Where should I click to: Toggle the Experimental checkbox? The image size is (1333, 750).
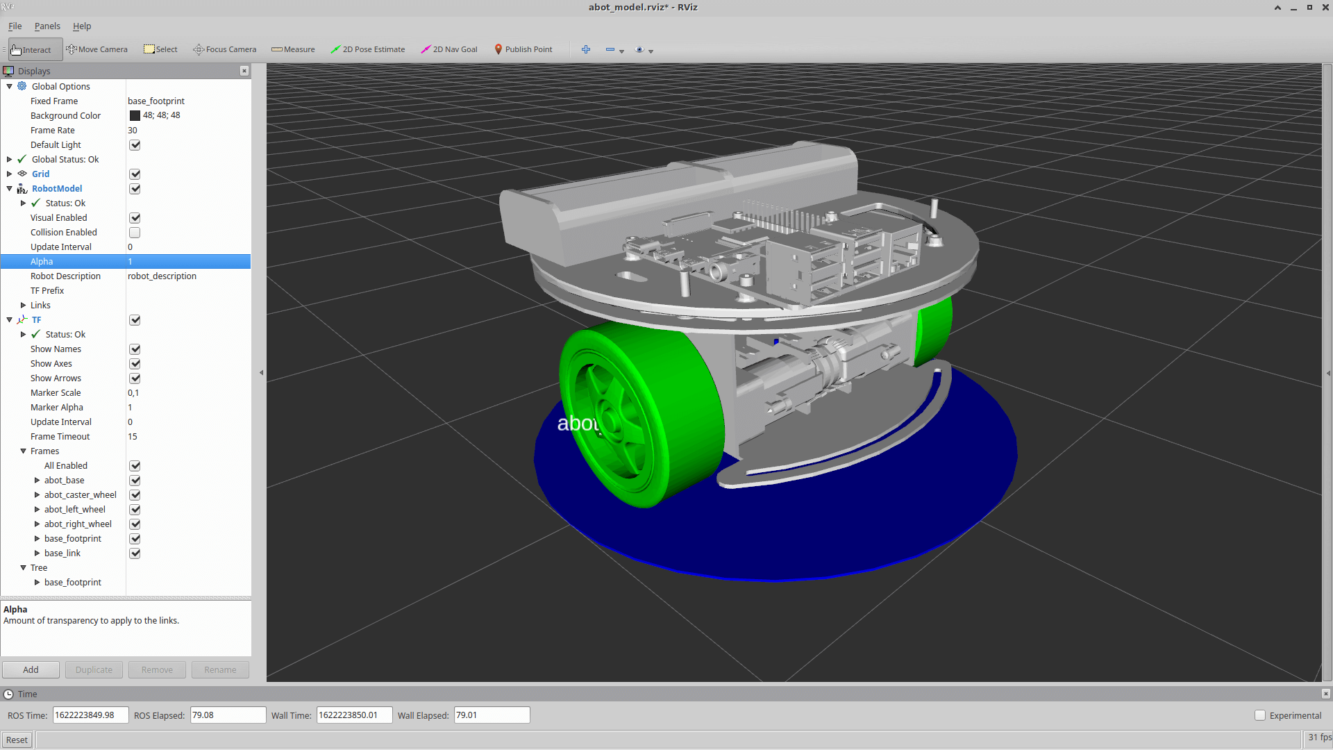[1259, 715]
